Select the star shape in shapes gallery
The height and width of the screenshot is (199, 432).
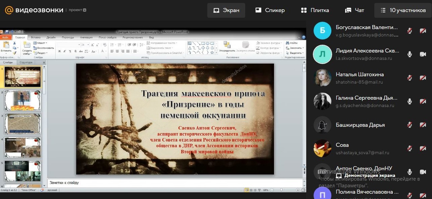(x=212, y=52)
